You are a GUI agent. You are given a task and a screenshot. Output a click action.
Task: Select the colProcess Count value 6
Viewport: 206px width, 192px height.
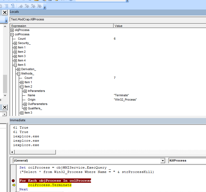click(115, 39)
